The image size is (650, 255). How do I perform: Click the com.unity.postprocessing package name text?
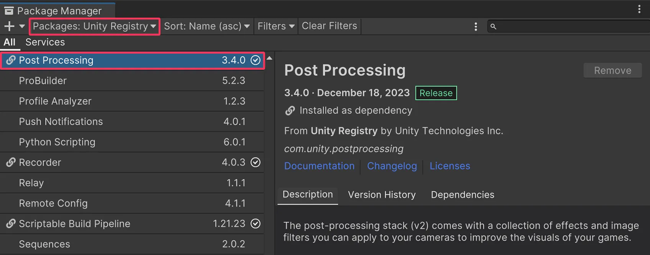pyautogui.click(x=344, y=149)
